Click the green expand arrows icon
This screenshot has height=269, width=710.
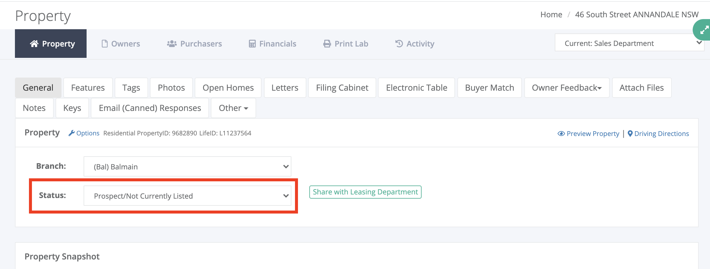(704, 30)
